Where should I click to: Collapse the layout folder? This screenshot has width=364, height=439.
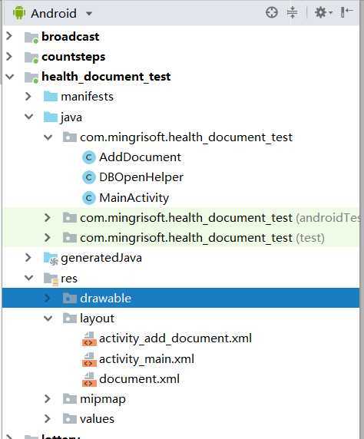click(x=48, y=319)
